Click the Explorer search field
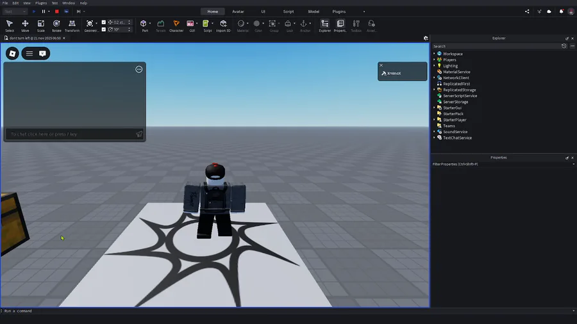577x324 pixels. pos(496,46)
